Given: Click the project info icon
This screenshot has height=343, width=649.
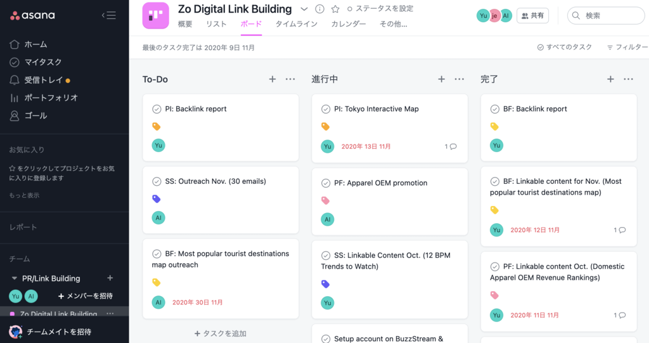Looking at the screenshot, I should (319, 9).
